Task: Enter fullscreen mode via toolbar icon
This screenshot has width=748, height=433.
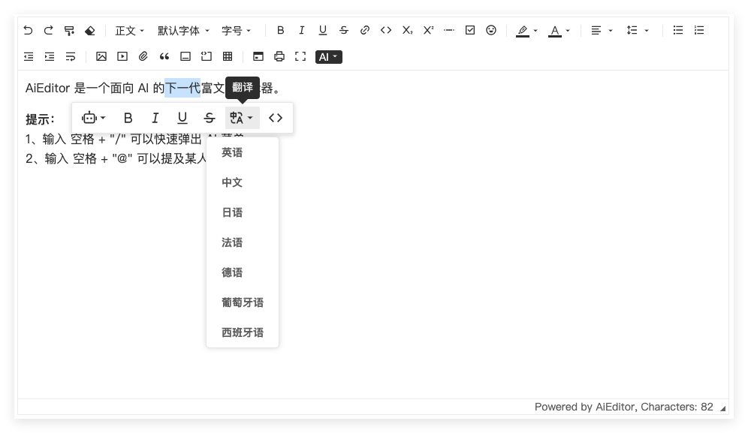Action: pos(300,56)
